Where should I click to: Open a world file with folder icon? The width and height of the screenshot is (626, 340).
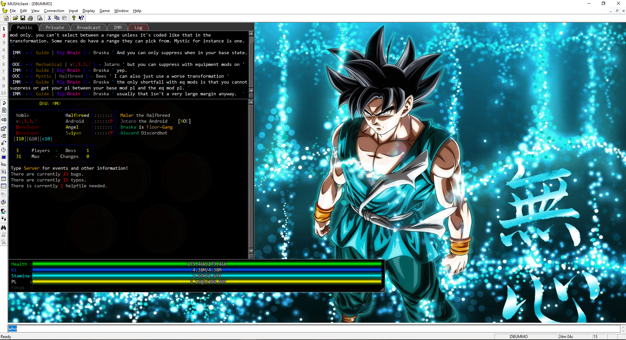(x=15, y=18)
